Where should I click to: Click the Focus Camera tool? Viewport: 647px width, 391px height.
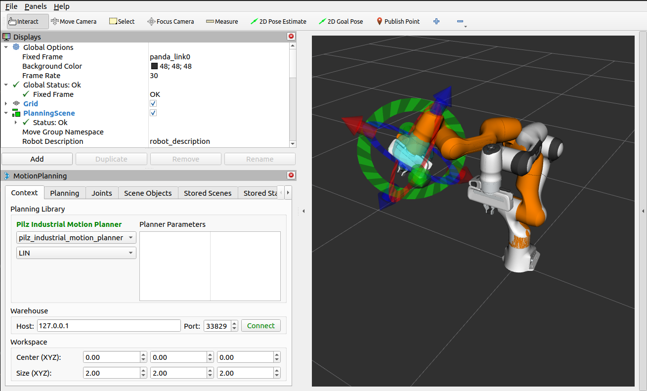171,21
